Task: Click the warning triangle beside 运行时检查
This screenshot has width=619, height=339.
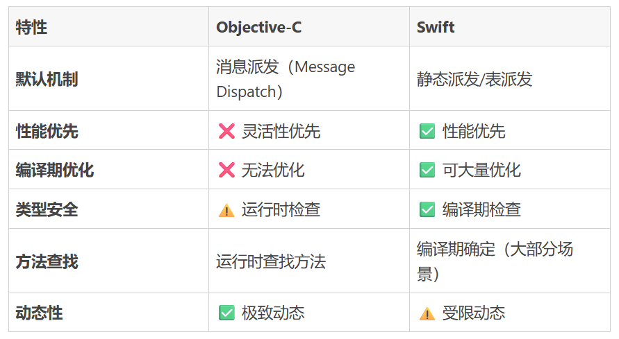Action: pos(226,210)
